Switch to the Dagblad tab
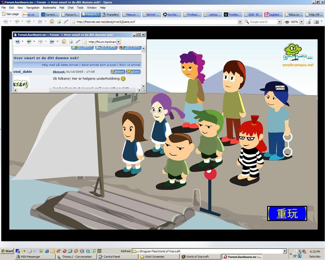 [x=273, y=15]
